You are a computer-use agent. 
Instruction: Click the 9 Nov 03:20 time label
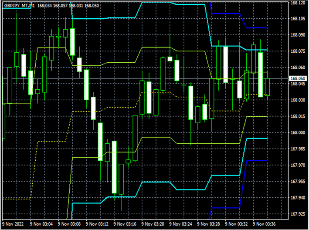153,224
